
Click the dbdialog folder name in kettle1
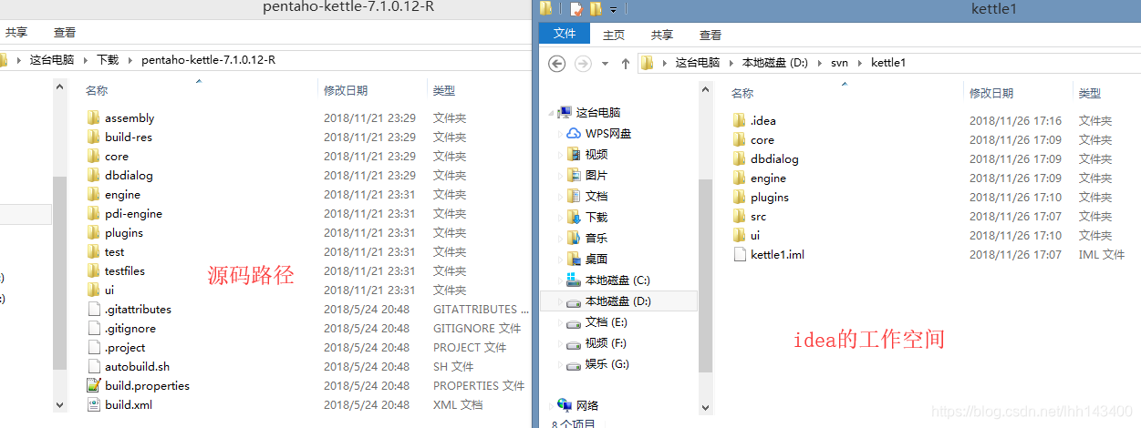coord(774,158)
